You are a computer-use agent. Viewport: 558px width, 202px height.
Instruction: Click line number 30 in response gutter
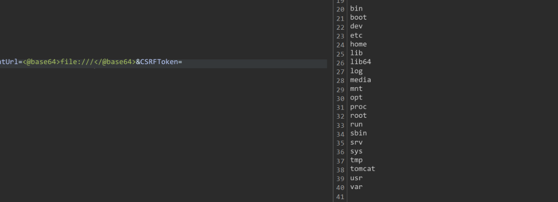(340, 98)
